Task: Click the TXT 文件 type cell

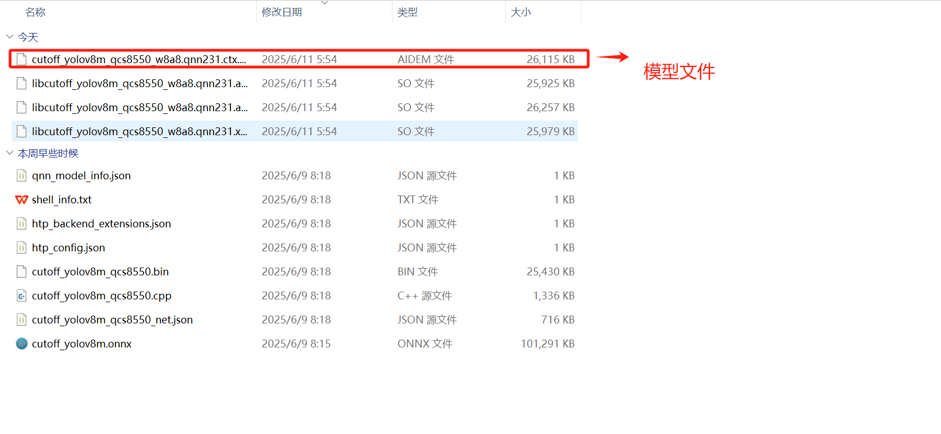Action: click(418, 199)
